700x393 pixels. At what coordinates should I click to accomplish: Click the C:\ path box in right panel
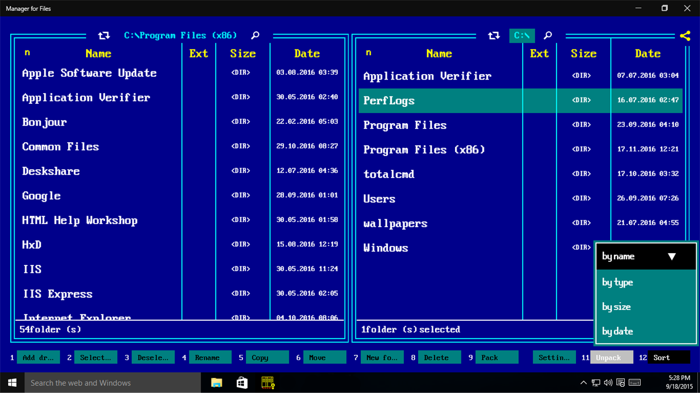click(522, 35)
